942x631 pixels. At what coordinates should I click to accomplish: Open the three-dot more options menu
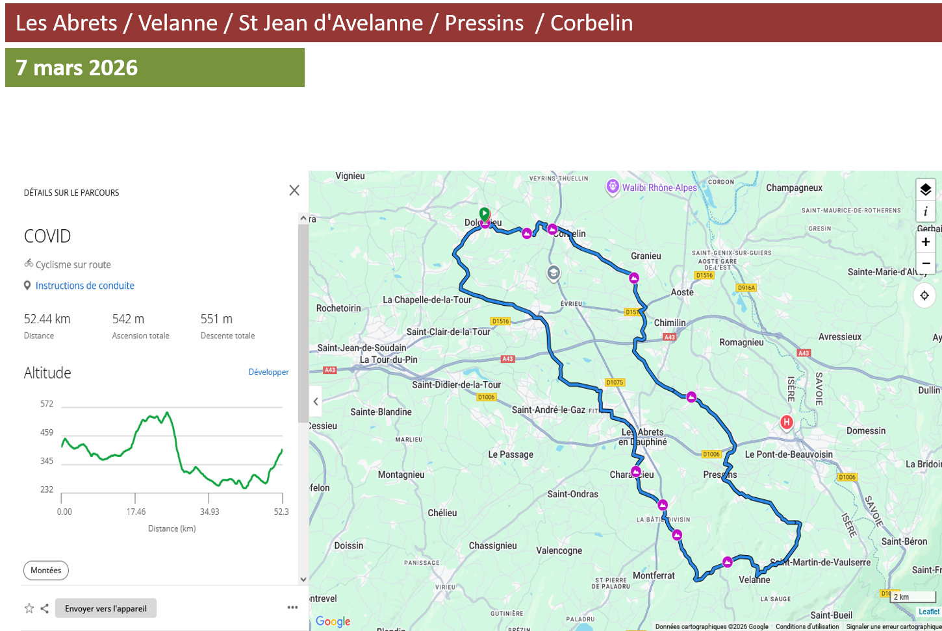[x=292, y=608]
